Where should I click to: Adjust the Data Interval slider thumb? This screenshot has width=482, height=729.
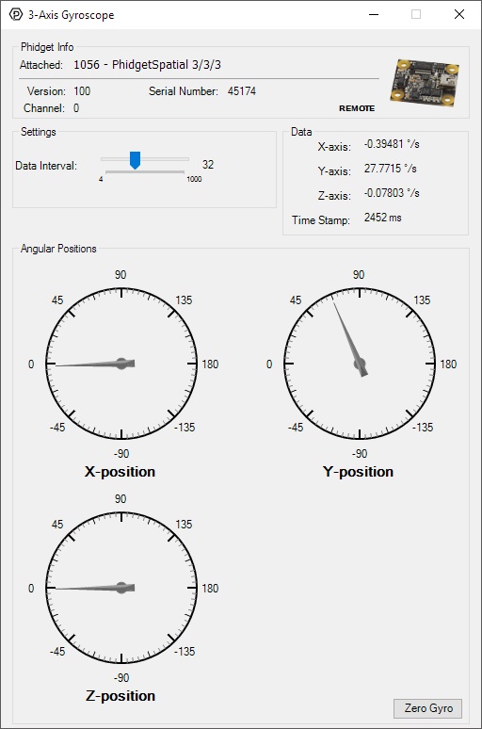pos(135,160)
